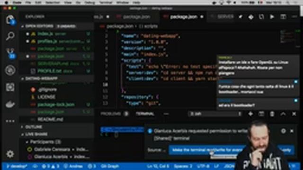This screenshot has width=303, height=170.
Task: Open the Extensions view icon
Action: (x=10, y=87)
